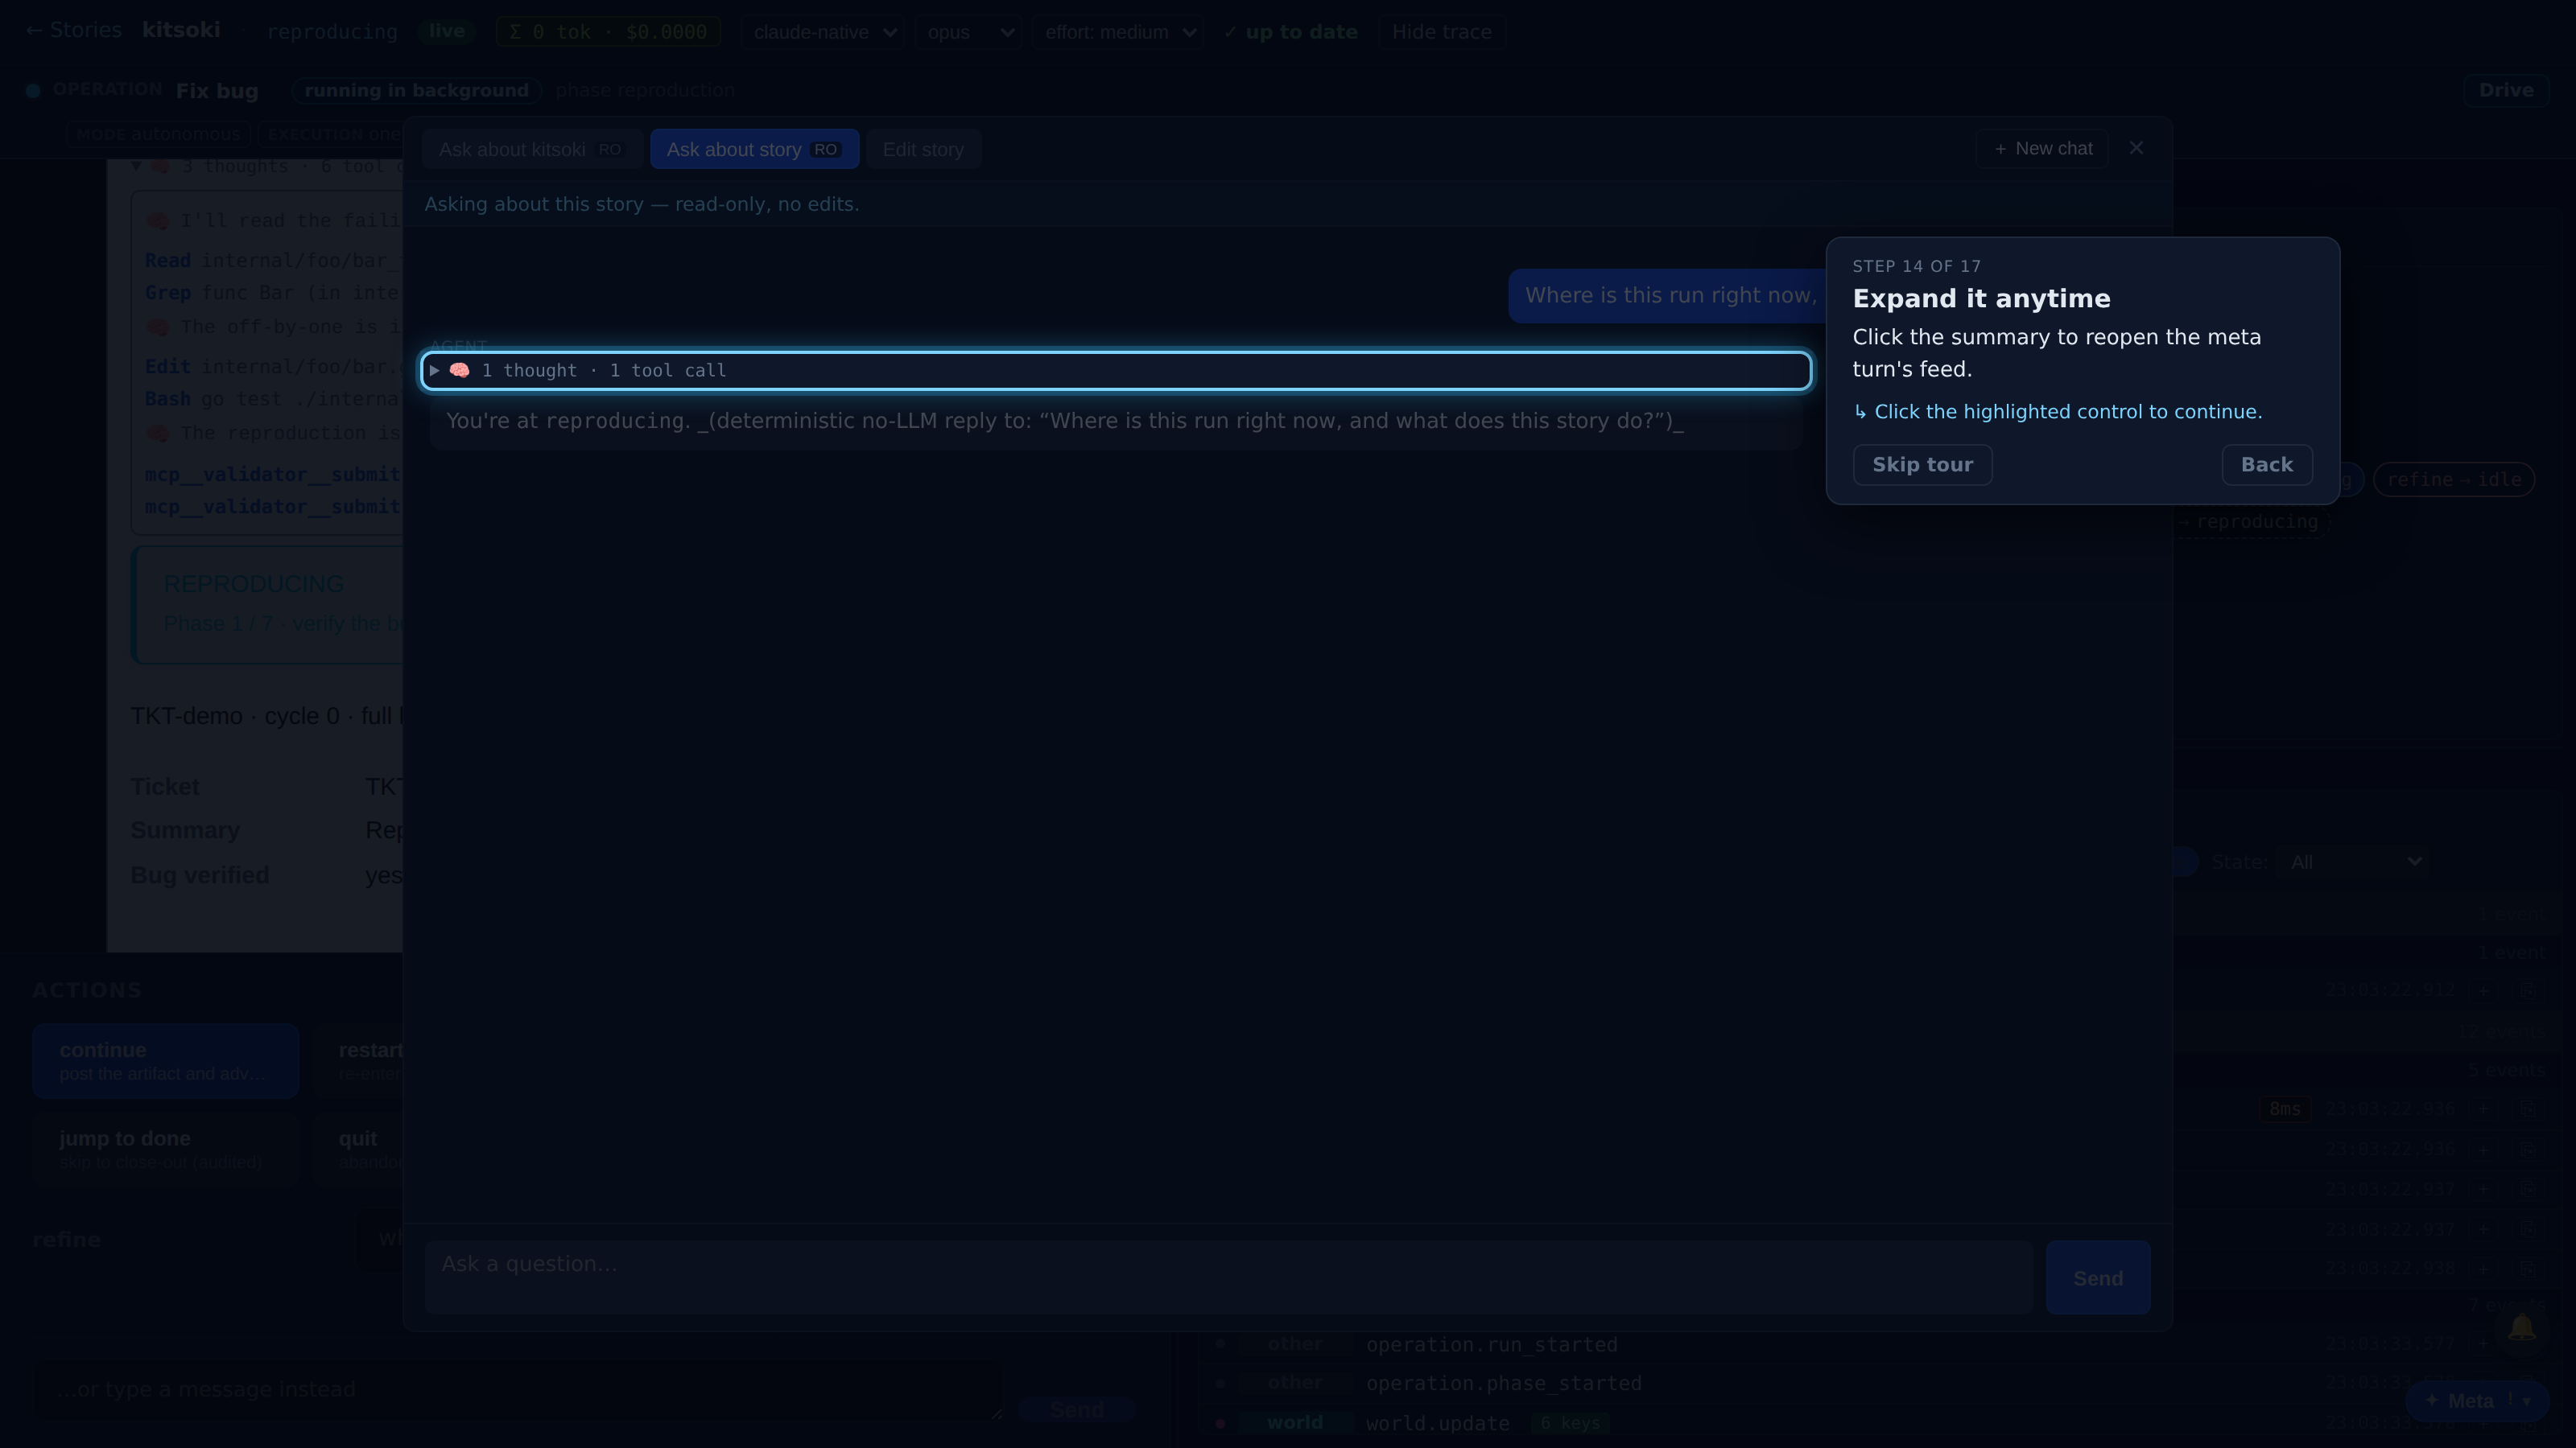Start a New chat

click(x=2042, y=148)
